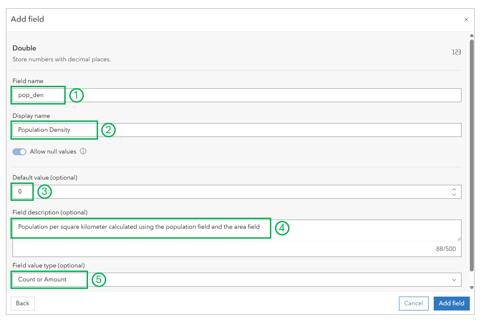Viewport: 481px width, 324px height.
Task: Click the dropdown chevron for Count or Amount
Action: (454, 280)
